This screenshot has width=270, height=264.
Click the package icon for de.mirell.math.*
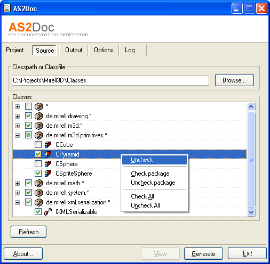38,183
